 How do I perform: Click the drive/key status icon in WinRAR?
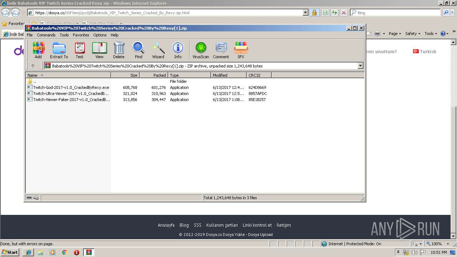click(33, 198)
